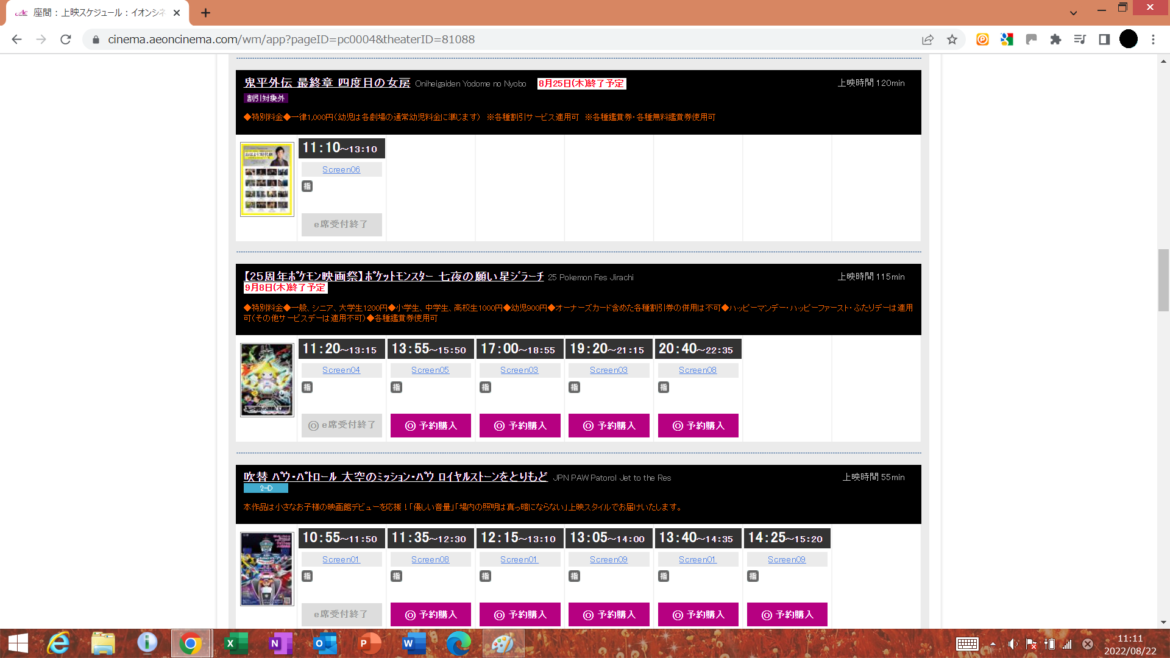The width and height of the screenshot is (1170, 658).
Task: Reserve the 19:20 Pokemon showing
Action: coord(609,426)
